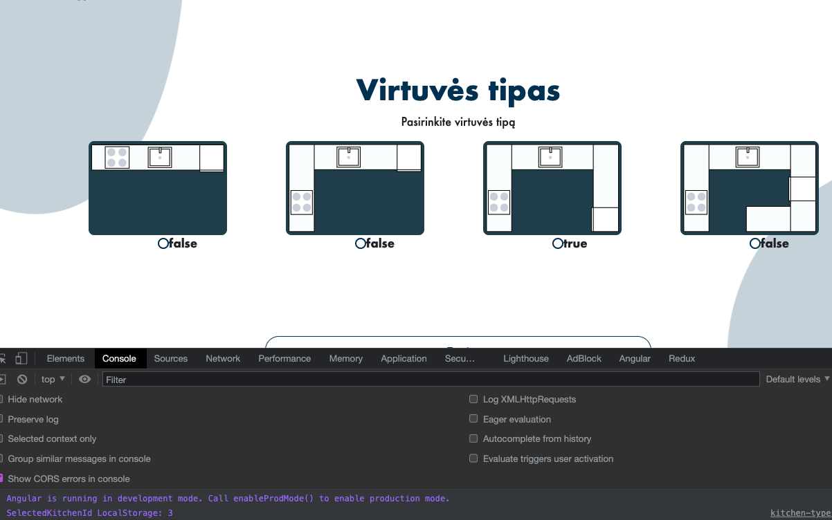
Task: Check Autocomplete from history option
Action: coord(473,438)
